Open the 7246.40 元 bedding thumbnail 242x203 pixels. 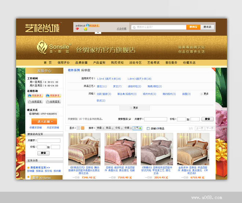(84, 149)
